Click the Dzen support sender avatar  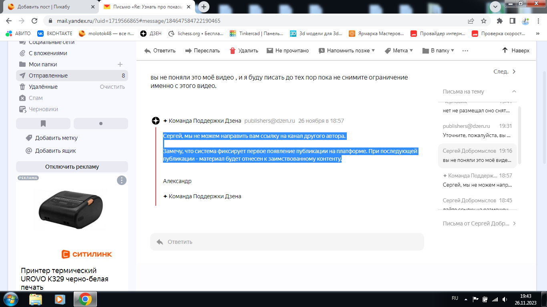click(x=156, y=121)
